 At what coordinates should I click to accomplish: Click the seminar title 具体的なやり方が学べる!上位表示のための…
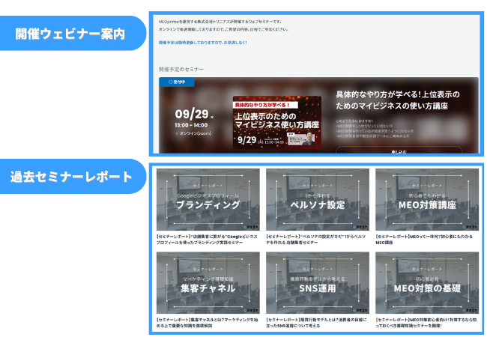398,100
